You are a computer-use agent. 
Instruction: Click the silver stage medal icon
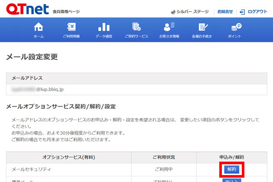173,12
